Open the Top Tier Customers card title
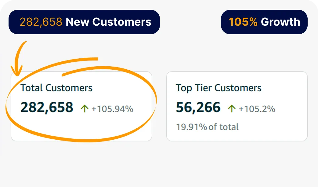 [219, 88]
